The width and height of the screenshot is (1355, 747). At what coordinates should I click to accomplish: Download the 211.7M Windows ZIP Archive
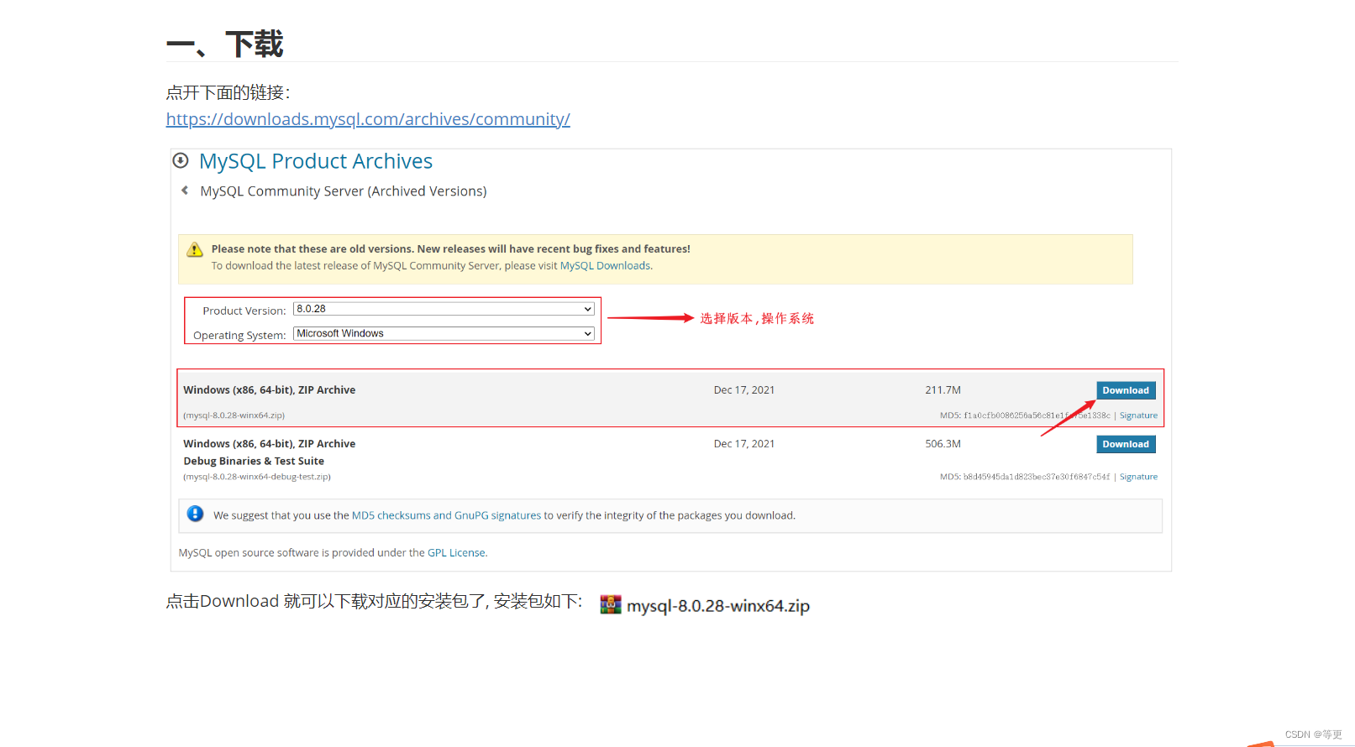point(1126,390)
